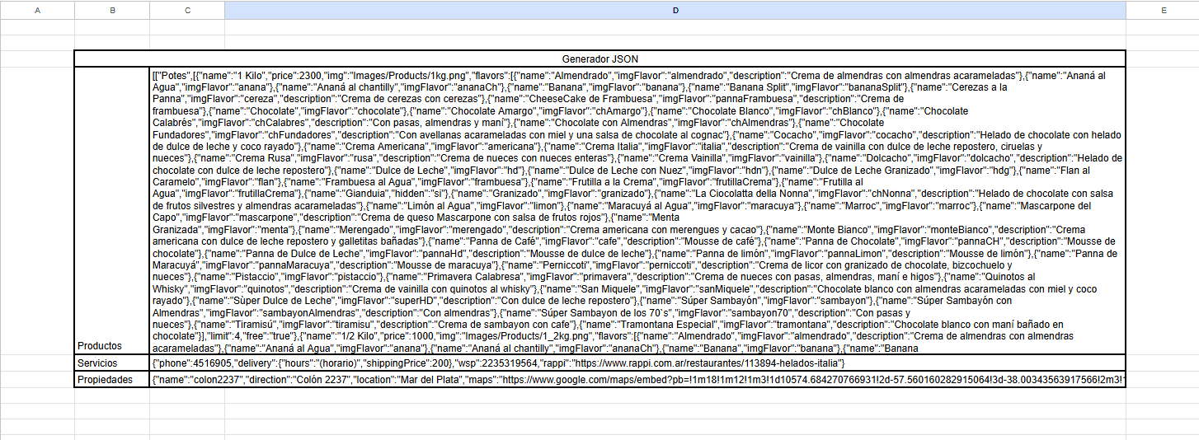Image resolution: width=1199 pixels, height=440 pixels.
Task: Click the Servicios JSON cell with phone 4516905
Action: [x=637, y=363]
